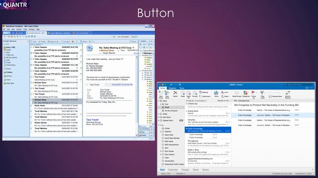Open TurboTax message in Outlook list
Viewport: 318px width, 178px height.
[x=208, y=122]
